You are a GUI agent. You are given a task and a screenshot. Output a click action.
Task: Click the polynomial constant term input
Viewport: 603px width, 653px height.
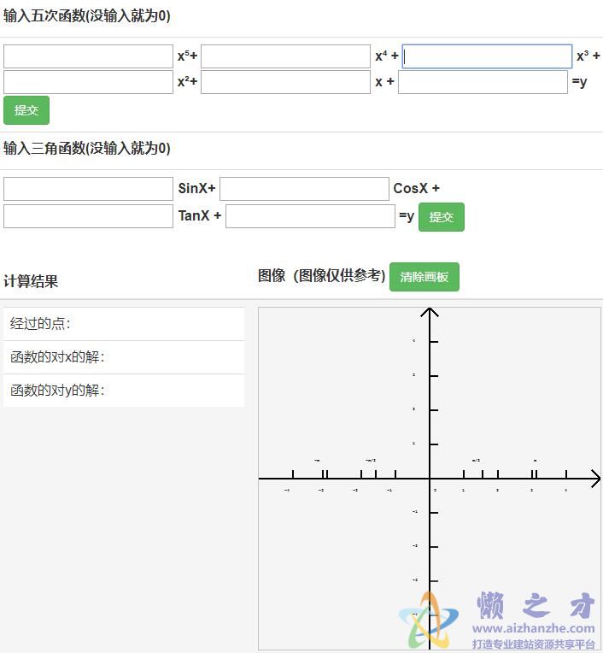[483, 82]
